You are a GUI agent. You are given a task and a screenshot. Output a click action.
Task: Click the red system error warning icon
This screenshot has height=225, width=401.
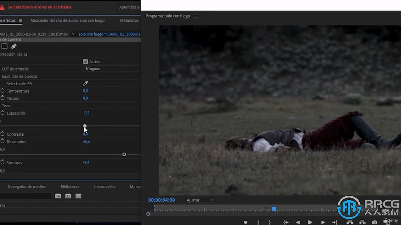click(2, 7)
